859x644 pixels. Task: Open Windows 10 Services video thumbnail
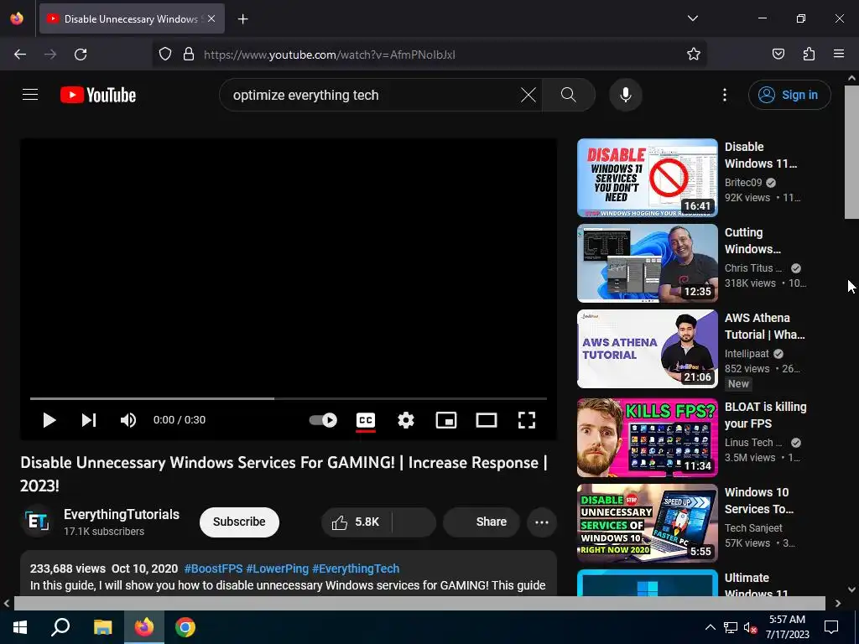pos(647,523)
